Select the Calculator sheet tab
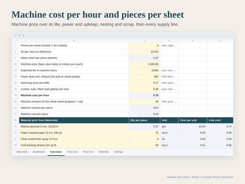The image size is (245, 184). (56, 152)
